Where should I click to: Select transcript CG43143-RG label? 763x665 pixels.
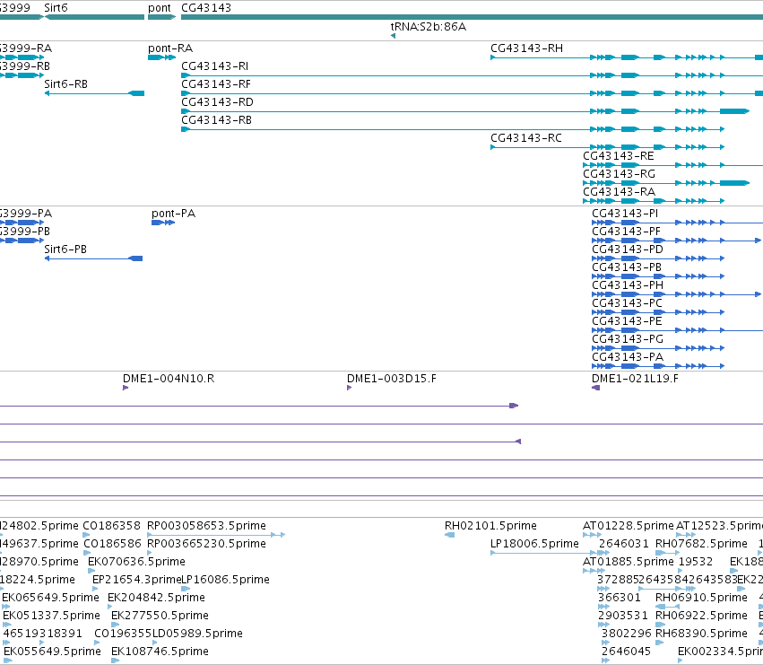(x=619, y=174)
